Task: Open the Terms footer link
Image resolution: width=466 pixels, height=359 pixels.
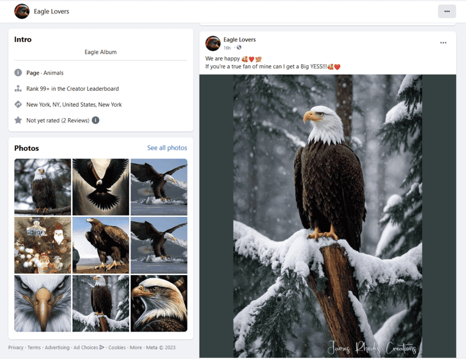Action: [x=34, y=347]
